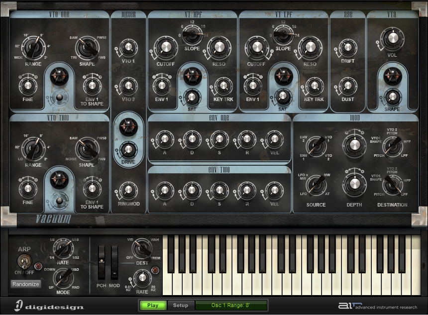Click the HPF ENV 1 knob

162,86
